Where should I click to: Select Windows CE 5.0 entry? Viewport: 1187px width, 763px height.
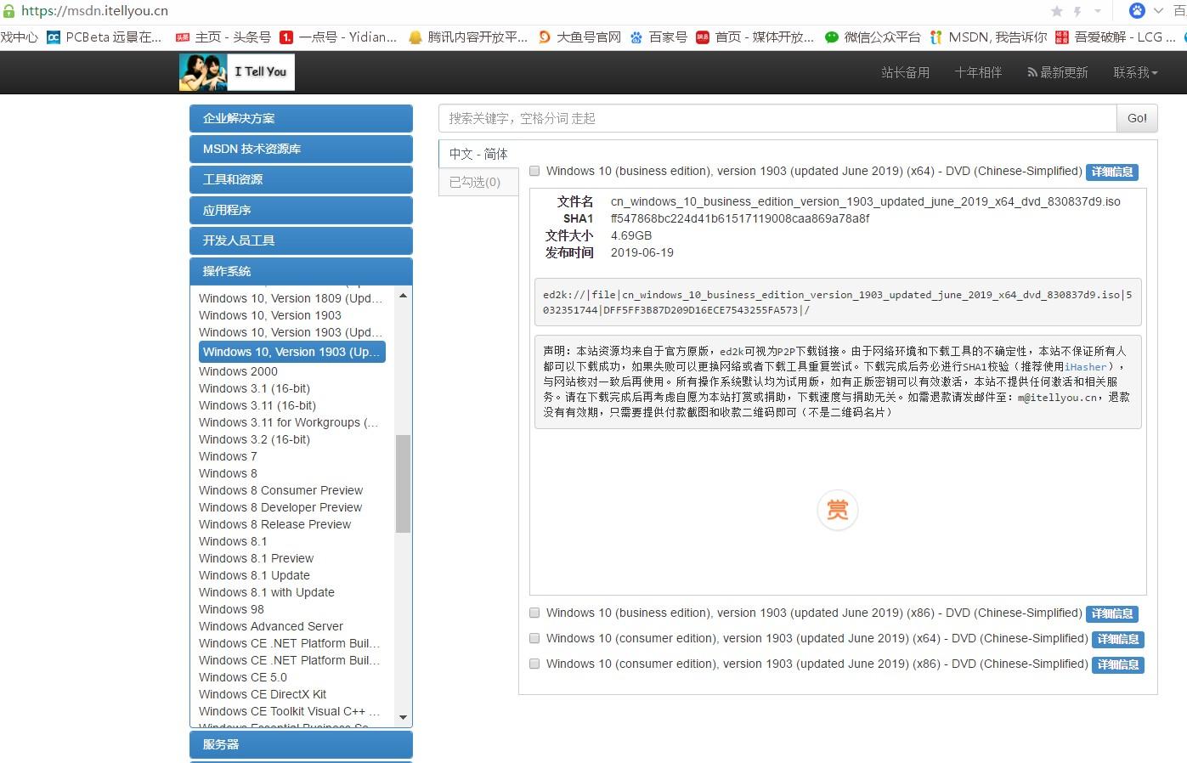click(x=243, y=677)
